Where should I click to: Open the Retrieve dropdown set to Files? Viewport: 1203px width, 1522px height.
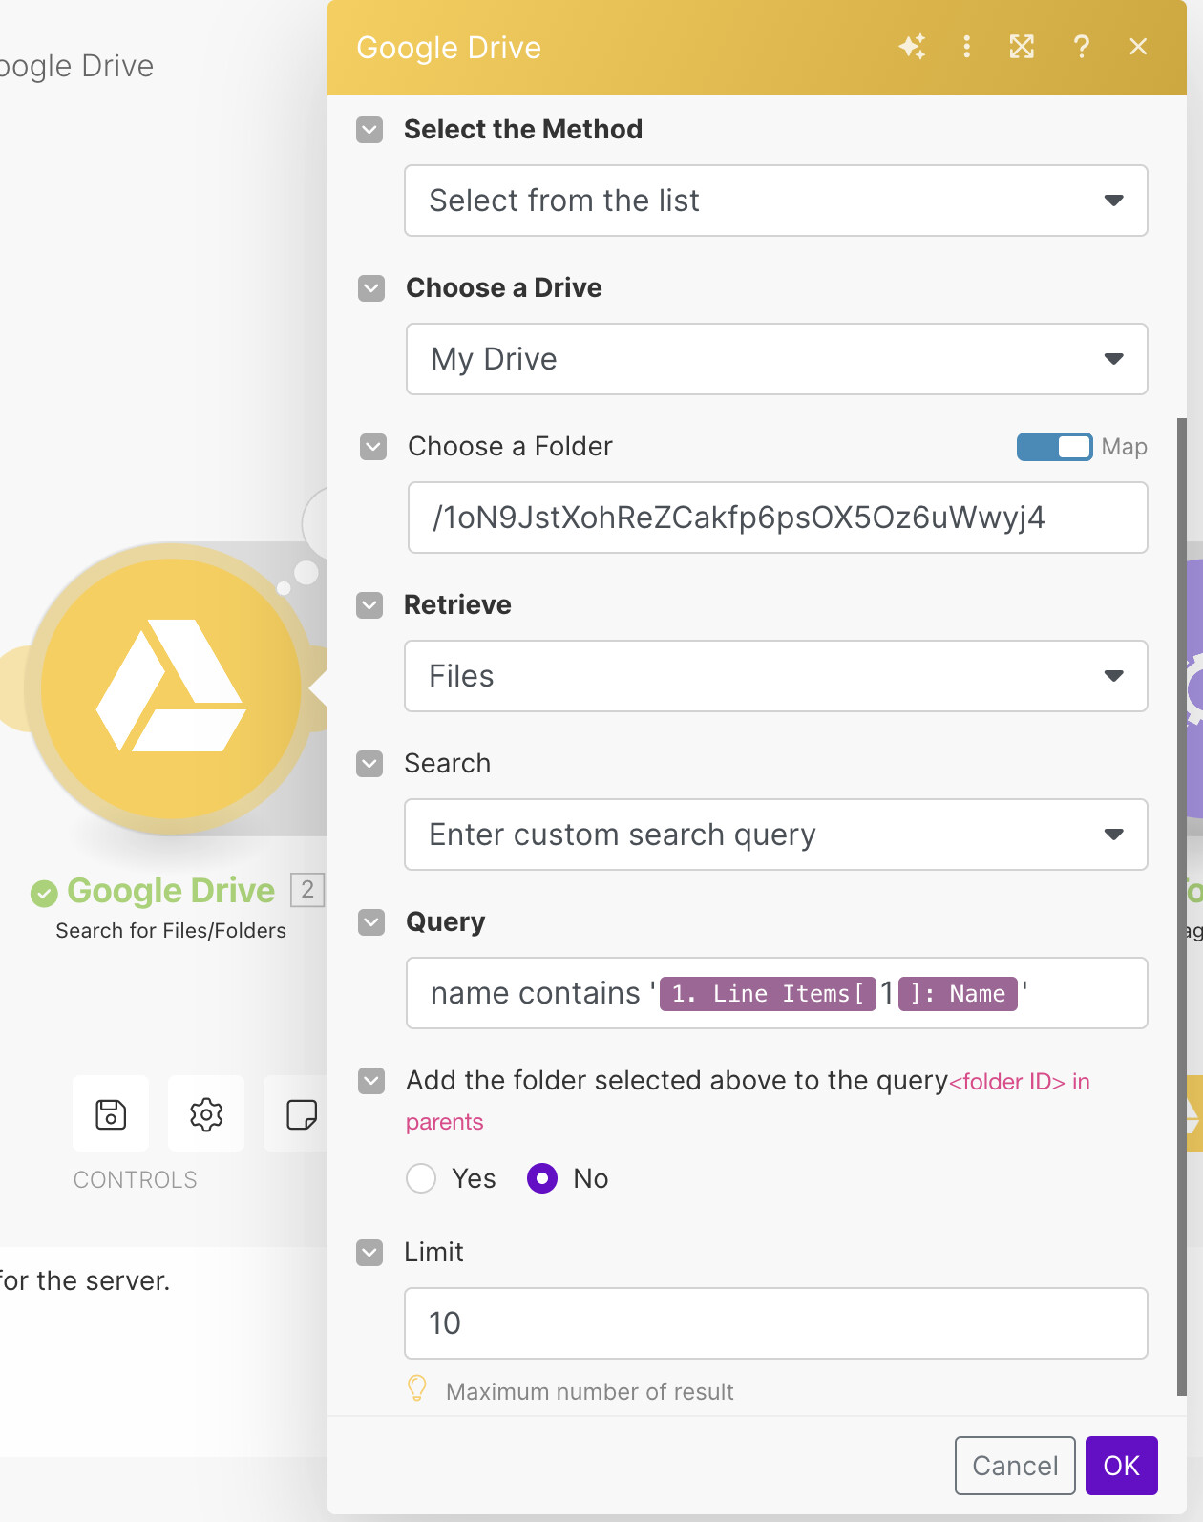point(775,676)
